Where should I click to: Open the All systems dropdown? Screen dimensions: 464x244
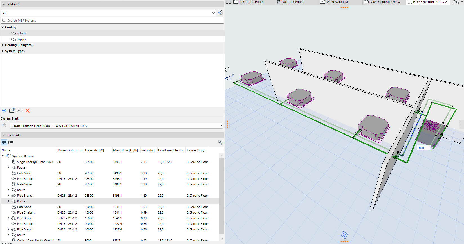214,13
